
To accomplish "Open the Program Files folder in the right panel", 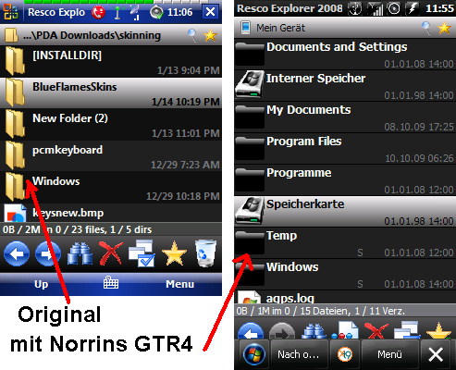I will pyautogui.click(x=345, y=148).
